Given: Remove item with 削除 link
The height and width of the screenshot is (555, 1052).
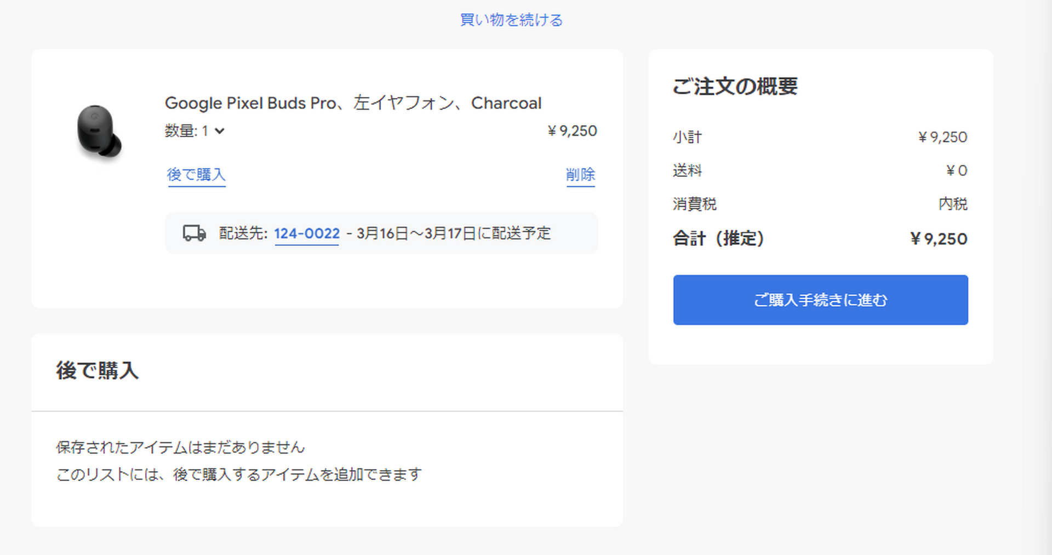Looking at the screenshot, I should (580, 175).
